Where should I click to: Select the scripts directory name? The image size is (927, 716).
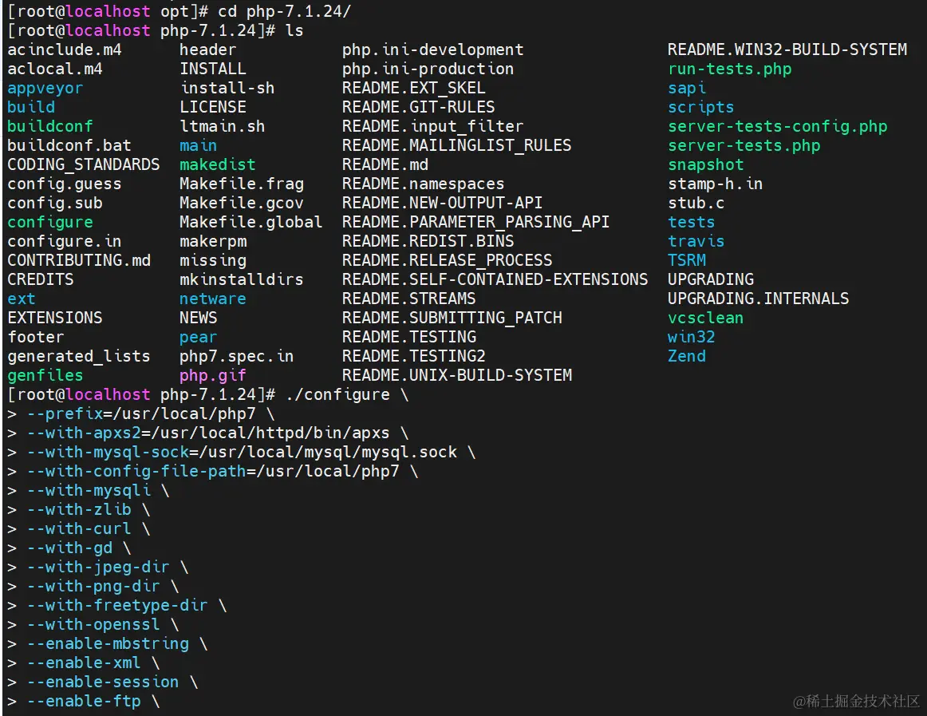(x=701, y=107)
